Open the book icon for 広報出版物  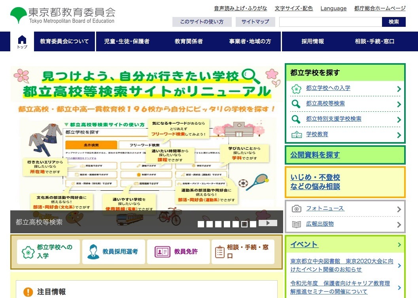click(297, 224)
